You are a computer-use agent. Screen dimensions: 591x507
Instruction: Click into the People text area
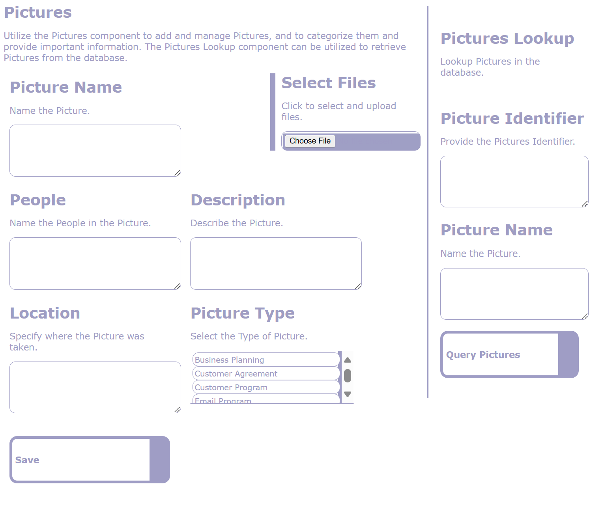pos(95,263)
